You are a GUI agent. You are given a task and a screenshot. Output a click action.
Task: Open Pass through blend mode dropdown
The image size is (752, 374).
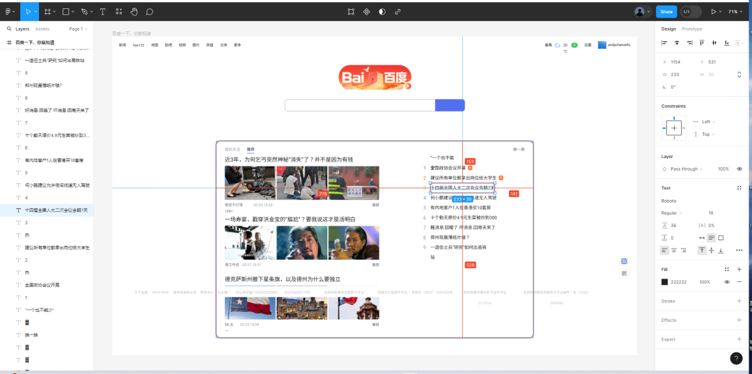click(x=686, y=169)
